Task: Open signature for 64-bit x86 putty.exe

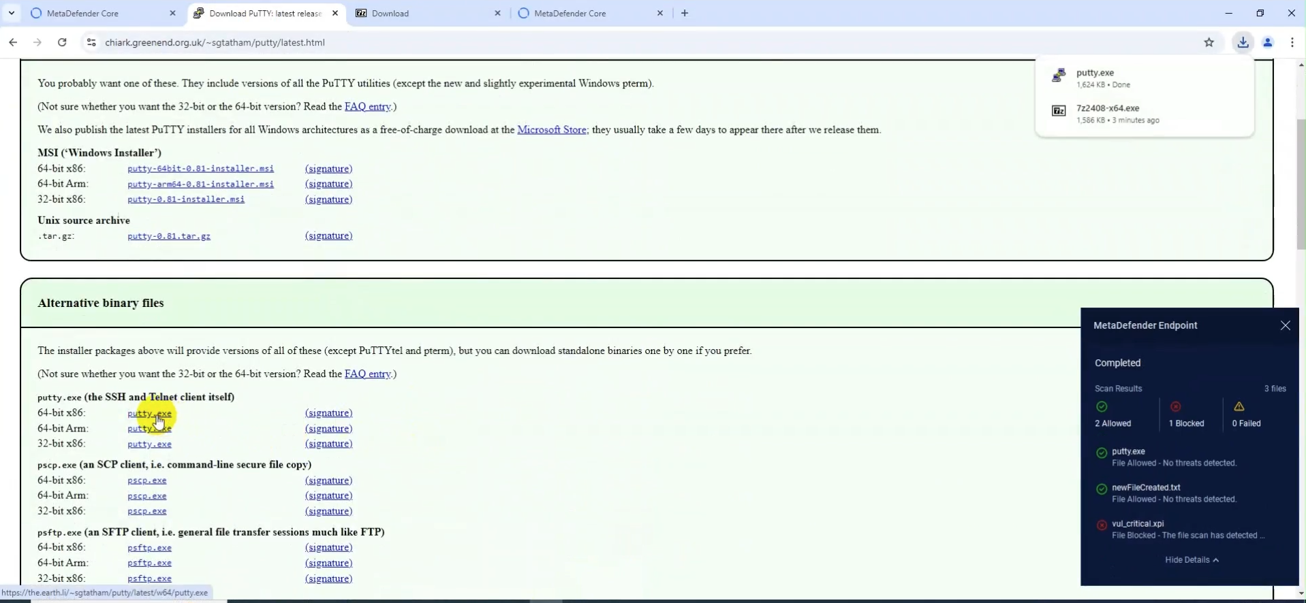Action: point(328,412)
